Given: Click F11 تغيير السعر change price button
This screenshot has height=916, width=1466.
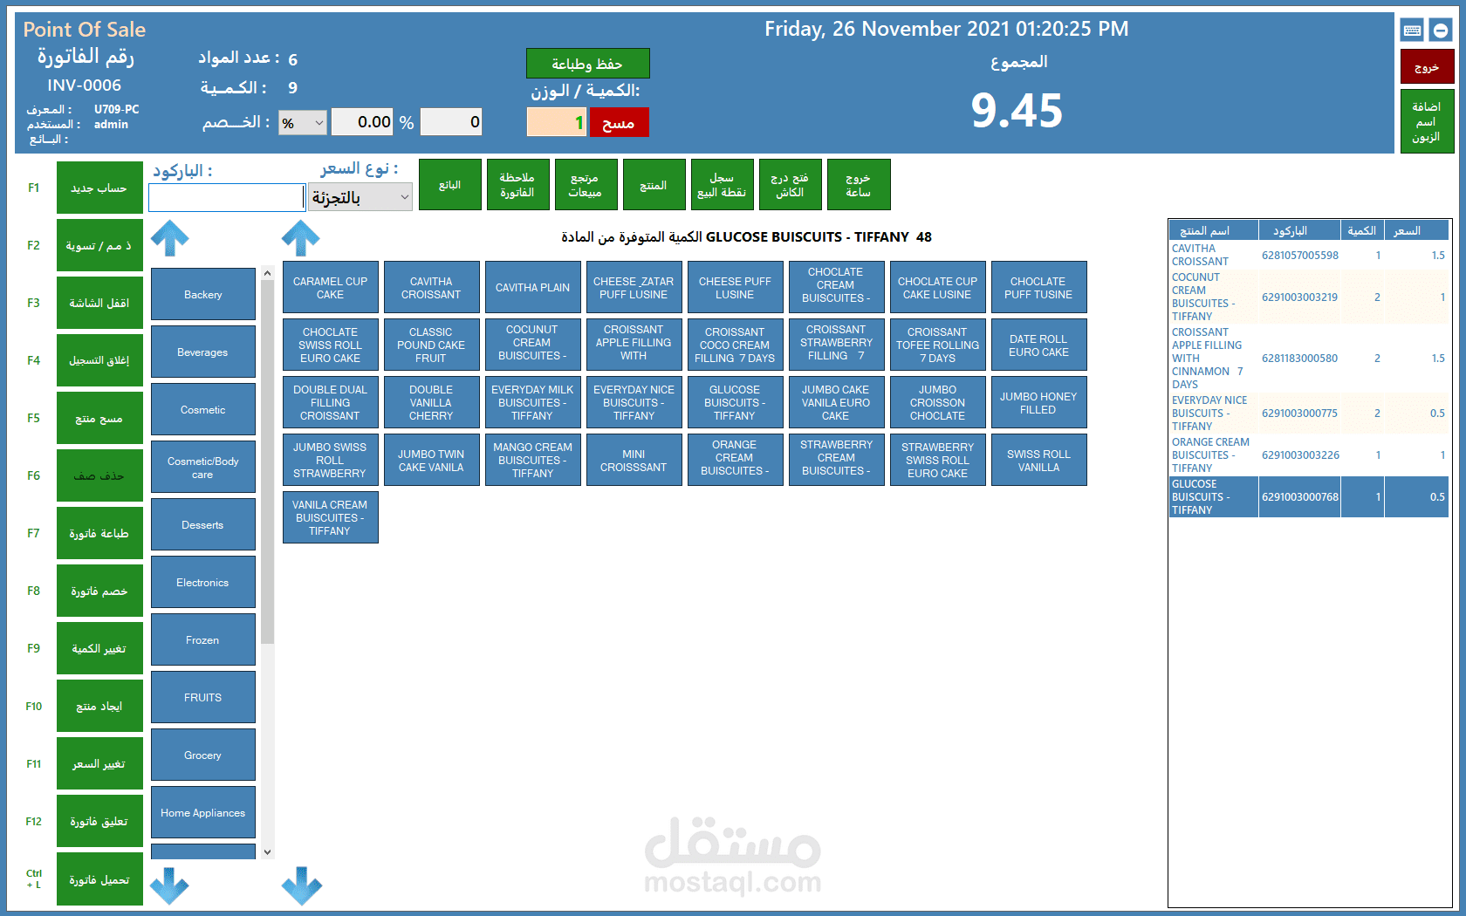Looking at the screenshot, I should coord(99,763).
